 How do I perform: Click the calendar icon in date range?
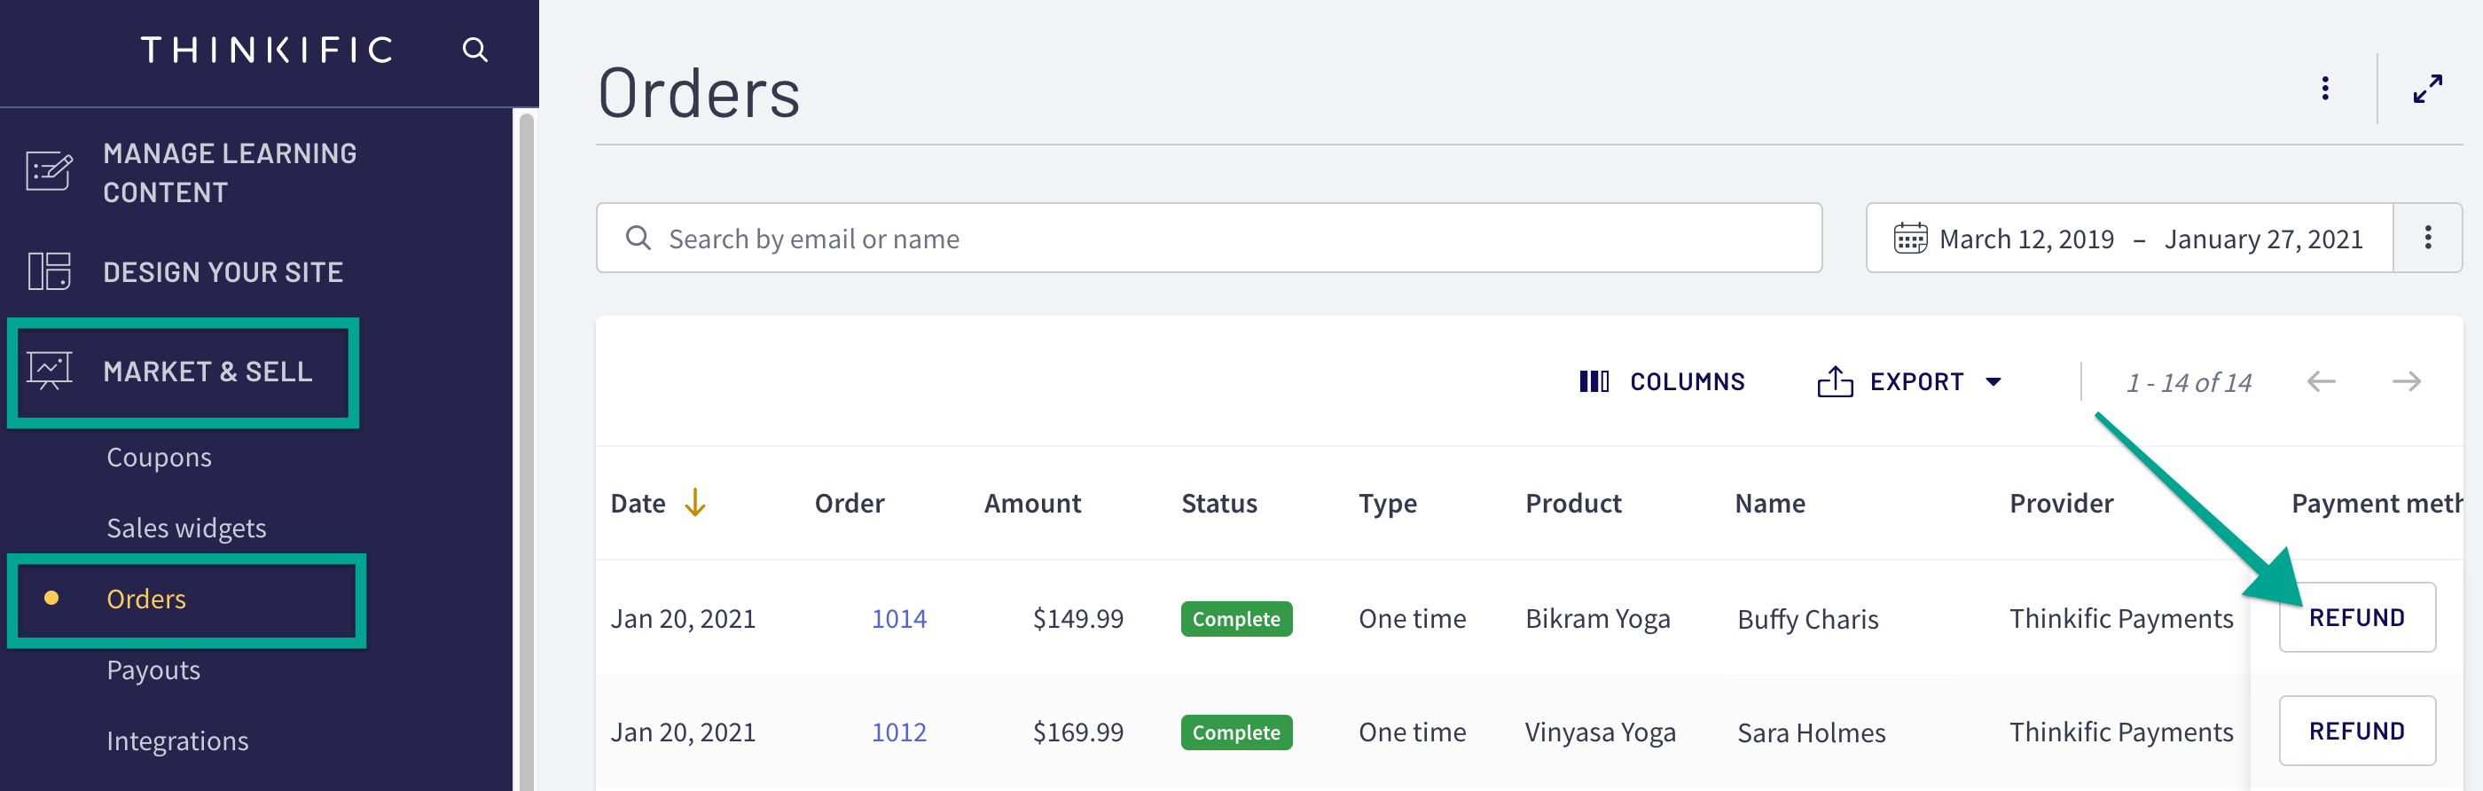1909,238
